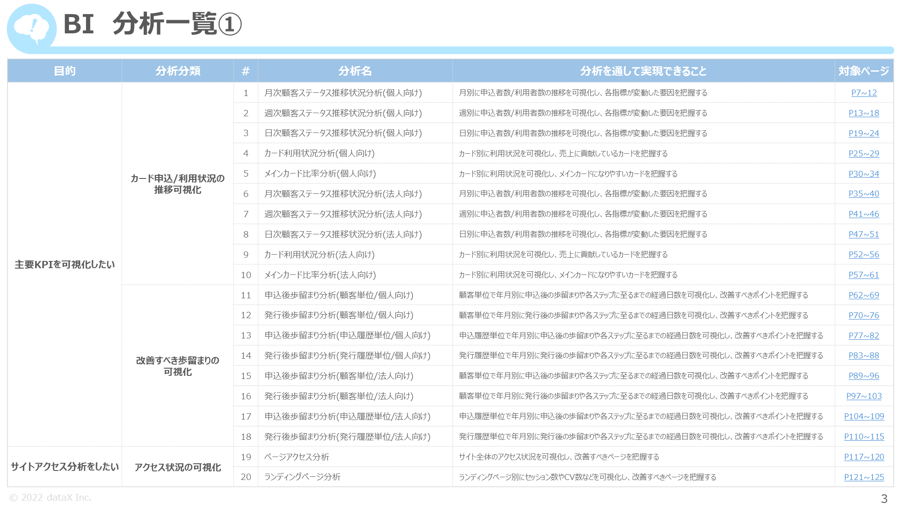The width and height of the screenshot is (901, 507).
Task: Select 申込後歩留まり分析(申込履歴単位/個人向け) name
Action: pos(347,336)
